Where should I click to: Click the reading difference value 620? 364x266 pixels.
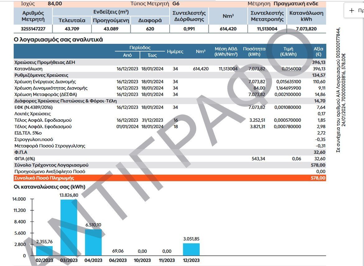click(x=150, y=29)
